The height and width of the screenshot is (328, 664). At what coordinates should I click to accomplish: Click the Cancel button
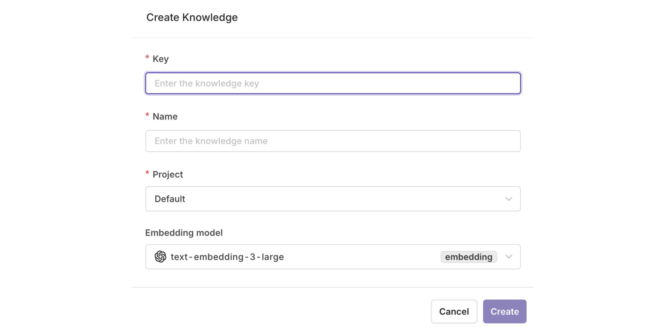click(x=454, y=311)
